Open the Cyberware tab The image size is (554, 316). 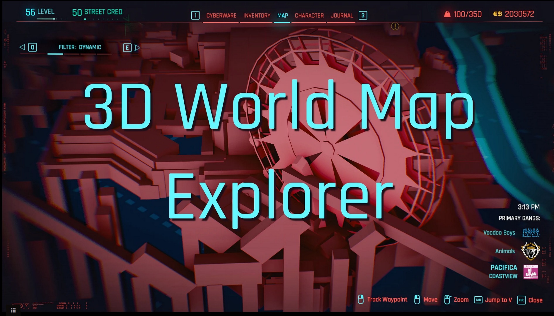(x=221, y=16)
